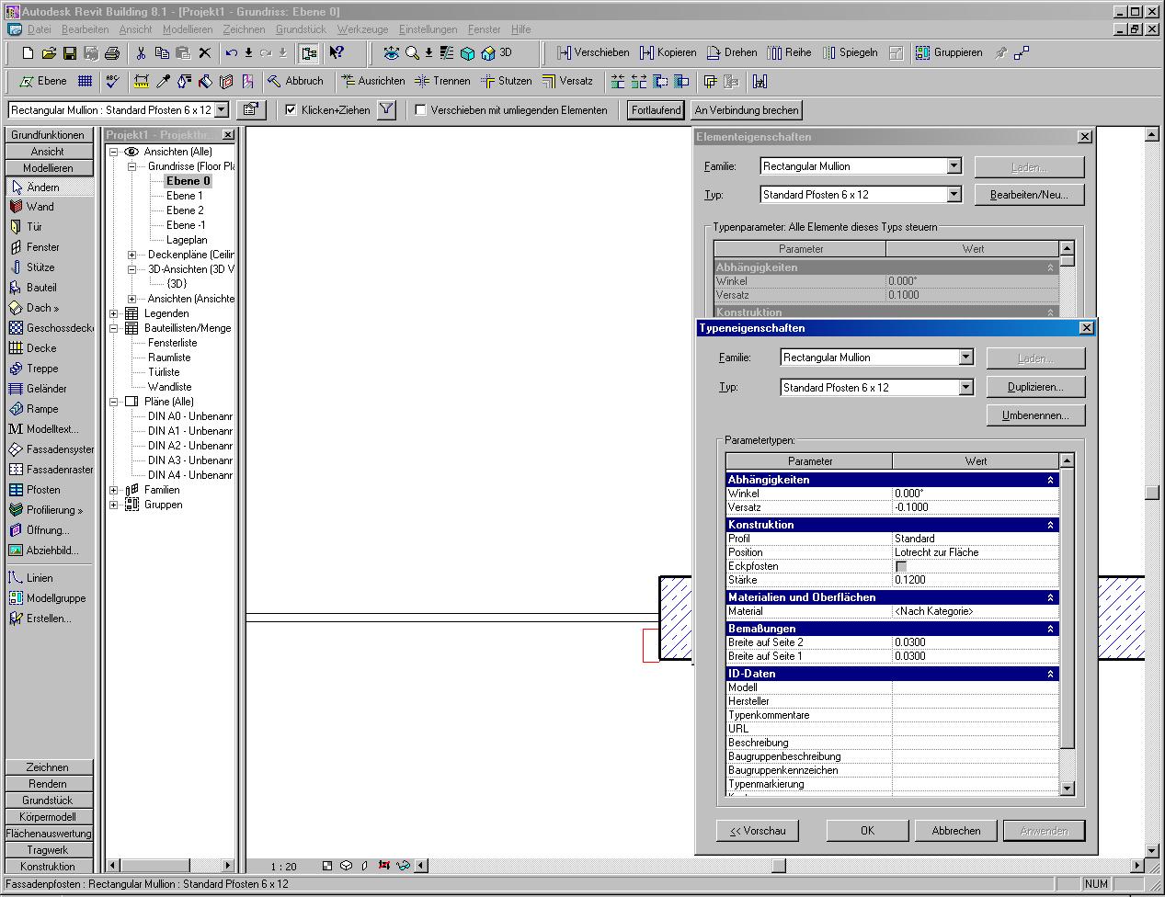Image resolution: width=1165 pixels, height=897 pixels.
Task: Expand the Familien tree node
Action: pos(114,490)
